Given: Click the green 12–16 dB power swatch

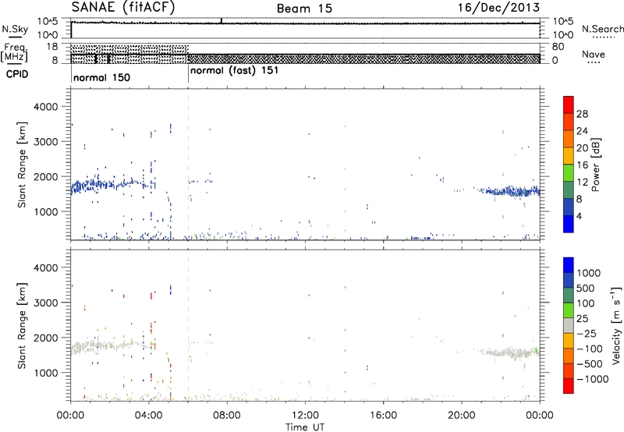Looking at the screenshot, I should tap(569, 173).
